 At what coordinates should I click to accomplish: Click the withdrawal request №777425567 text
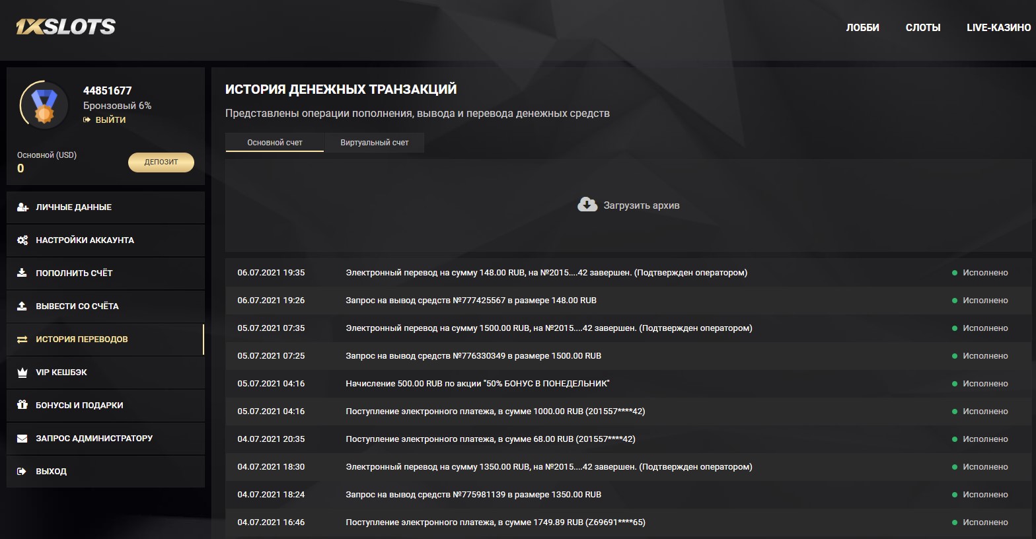pos(471,300)
